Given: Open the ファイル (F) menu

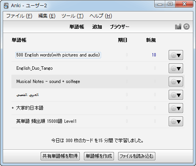Looking at the screenshot, I should click(x=19, y=16).
